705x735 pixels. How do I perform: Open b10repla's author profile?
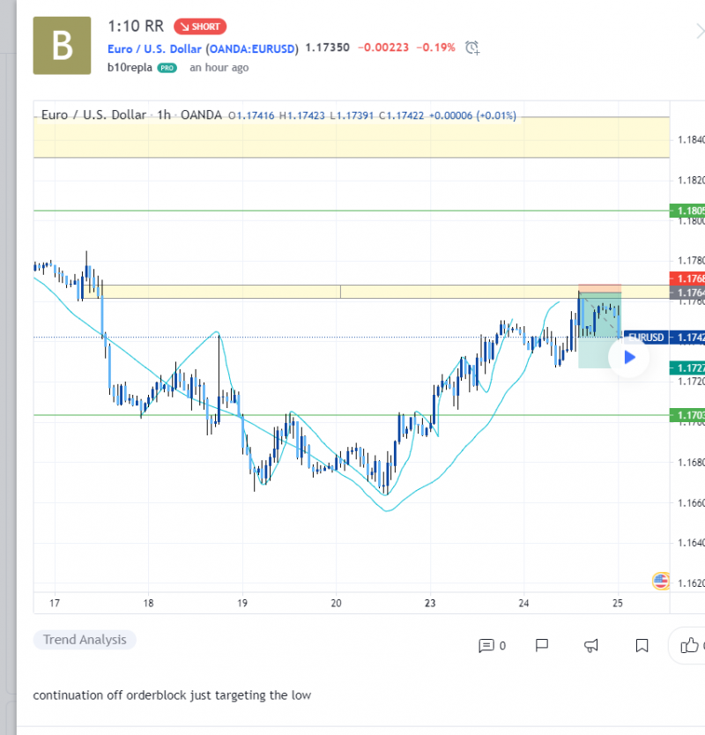point(130,68)
